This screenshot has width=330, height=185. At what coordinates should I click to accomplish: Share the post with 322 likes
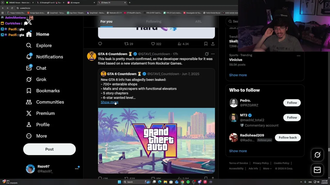213,44
